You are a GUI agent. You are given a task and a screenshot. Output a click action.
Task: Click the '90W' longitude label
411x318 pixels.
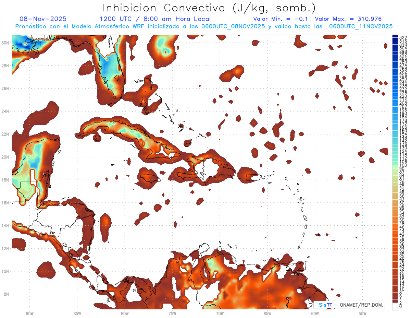tap(30, 313)
